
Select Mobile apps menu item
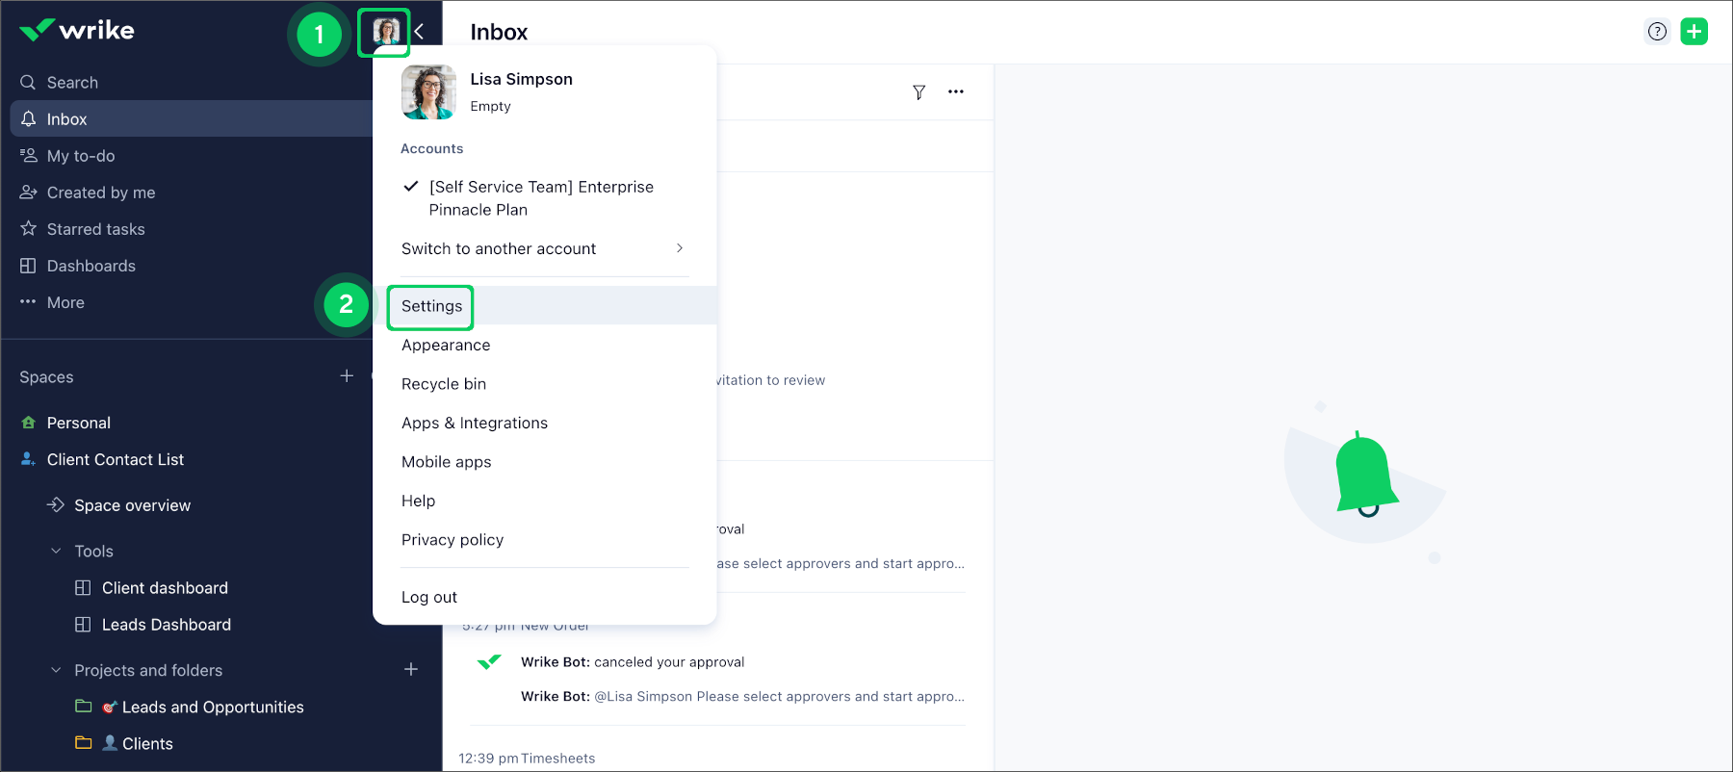(447, 462)
